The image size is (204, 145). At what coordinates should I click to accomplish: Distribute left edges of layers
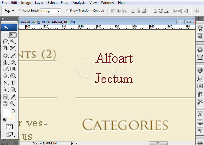point(174,11)
